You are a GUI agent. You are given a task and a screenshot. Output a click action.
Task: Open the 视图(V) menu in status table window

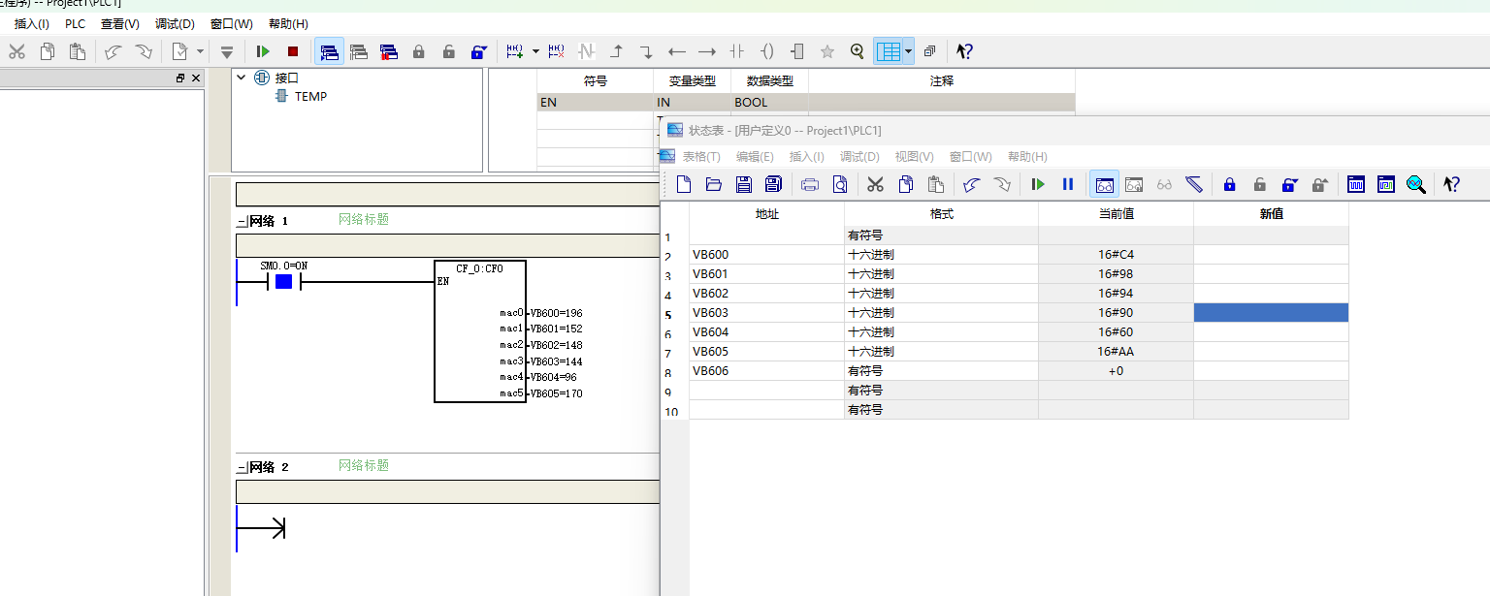click(x=914, y=156)
